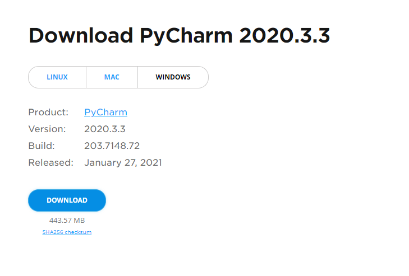
Task: Click the word "Download" in the heading
Action: click(x=81, y=35)
